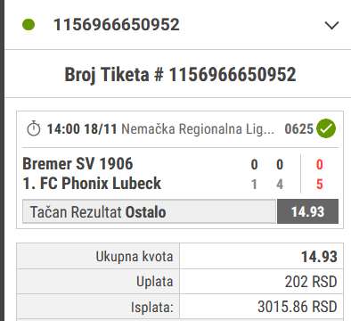
Task: Click the Isplata 3015.86 RSD payout value
Action: click(x=298, y=307)
